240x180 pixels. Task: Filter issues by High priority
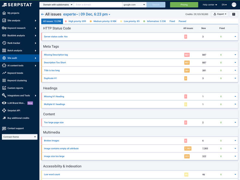pyautogui.click(x=77, y=21)
